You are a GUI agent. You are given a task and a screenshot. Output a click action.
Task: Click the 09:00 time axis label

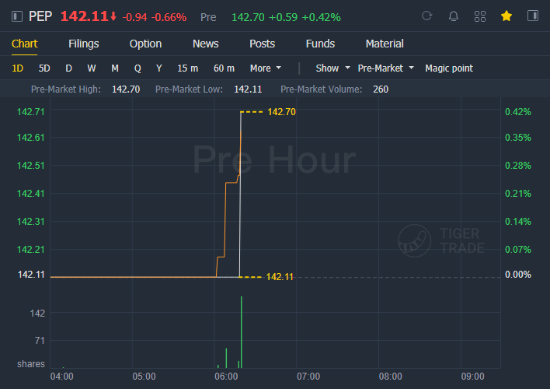tap(472, 377)
